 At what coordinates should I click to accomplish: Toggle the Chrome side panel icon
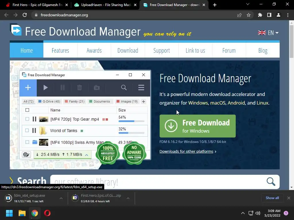point(269,15)
